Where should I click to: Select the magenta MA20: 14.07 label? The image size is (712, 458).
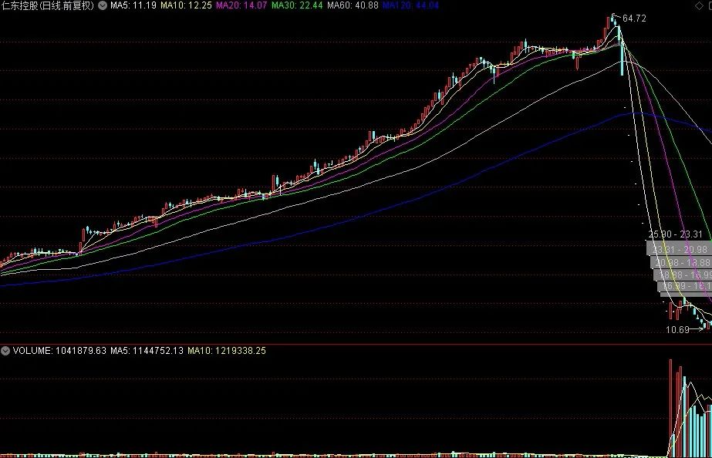coord(241,5)
